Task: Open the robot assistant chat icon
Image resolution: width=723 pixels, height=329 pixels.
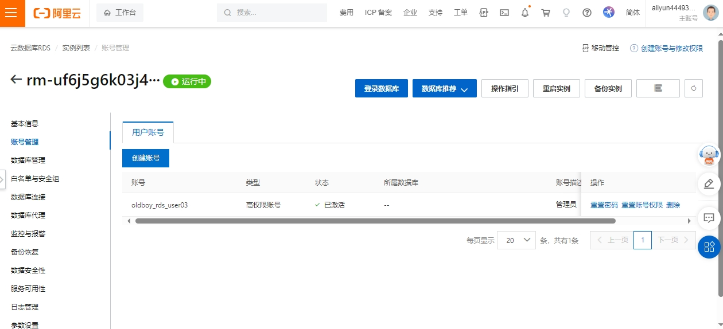Action: [x=709, y=155]
